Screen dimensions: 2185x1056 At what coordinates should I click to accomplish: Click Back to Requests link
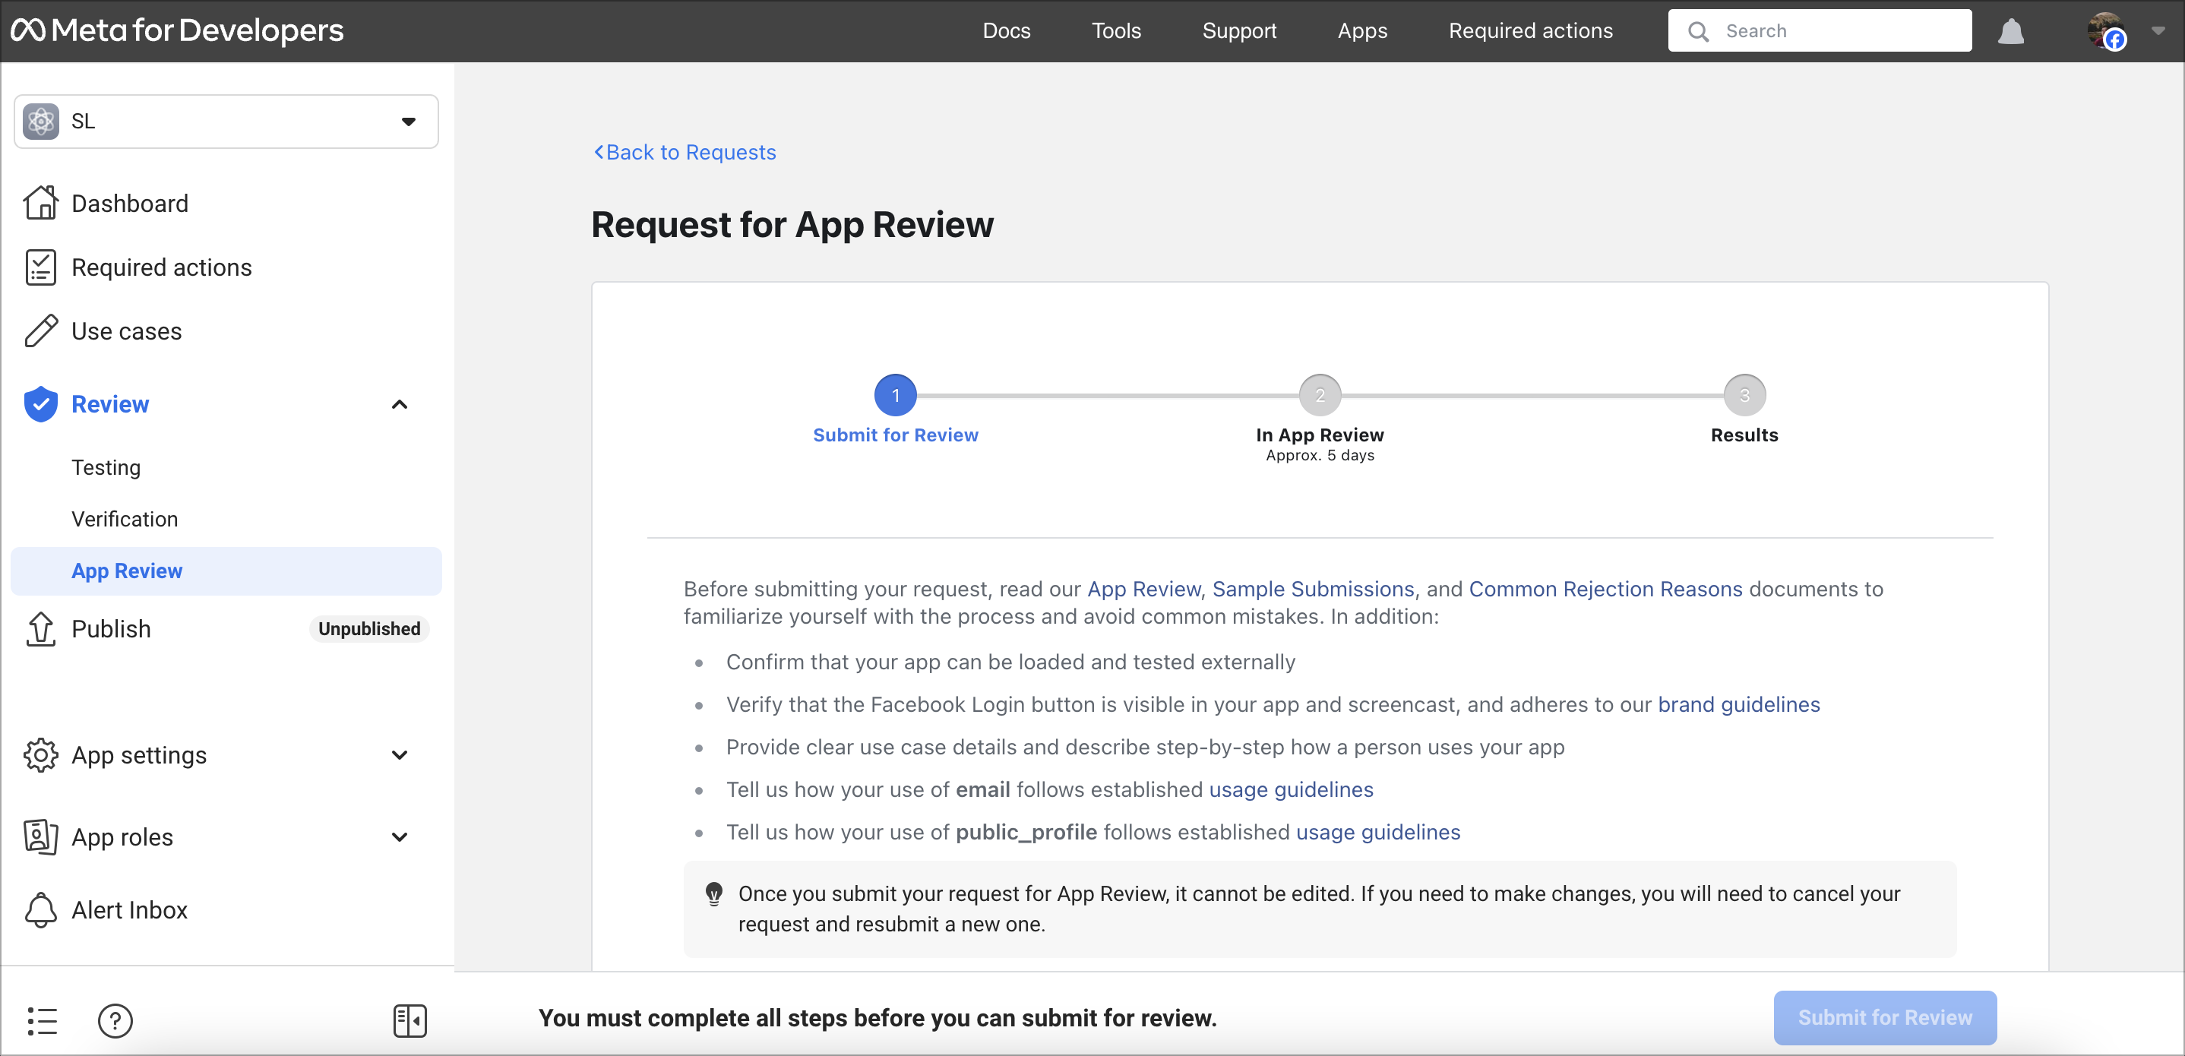[684, 152]
